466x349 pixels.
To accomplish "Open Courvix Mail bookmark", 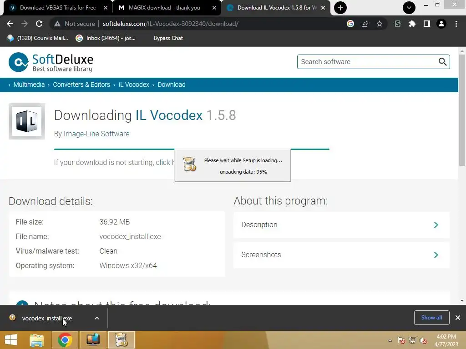I will [x=38, y=38].
